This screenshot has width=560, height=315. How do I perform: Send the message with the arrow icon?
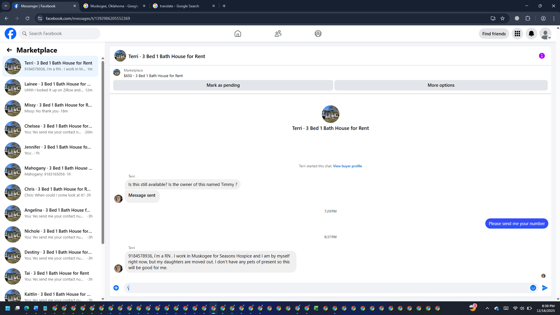[545, 288]
